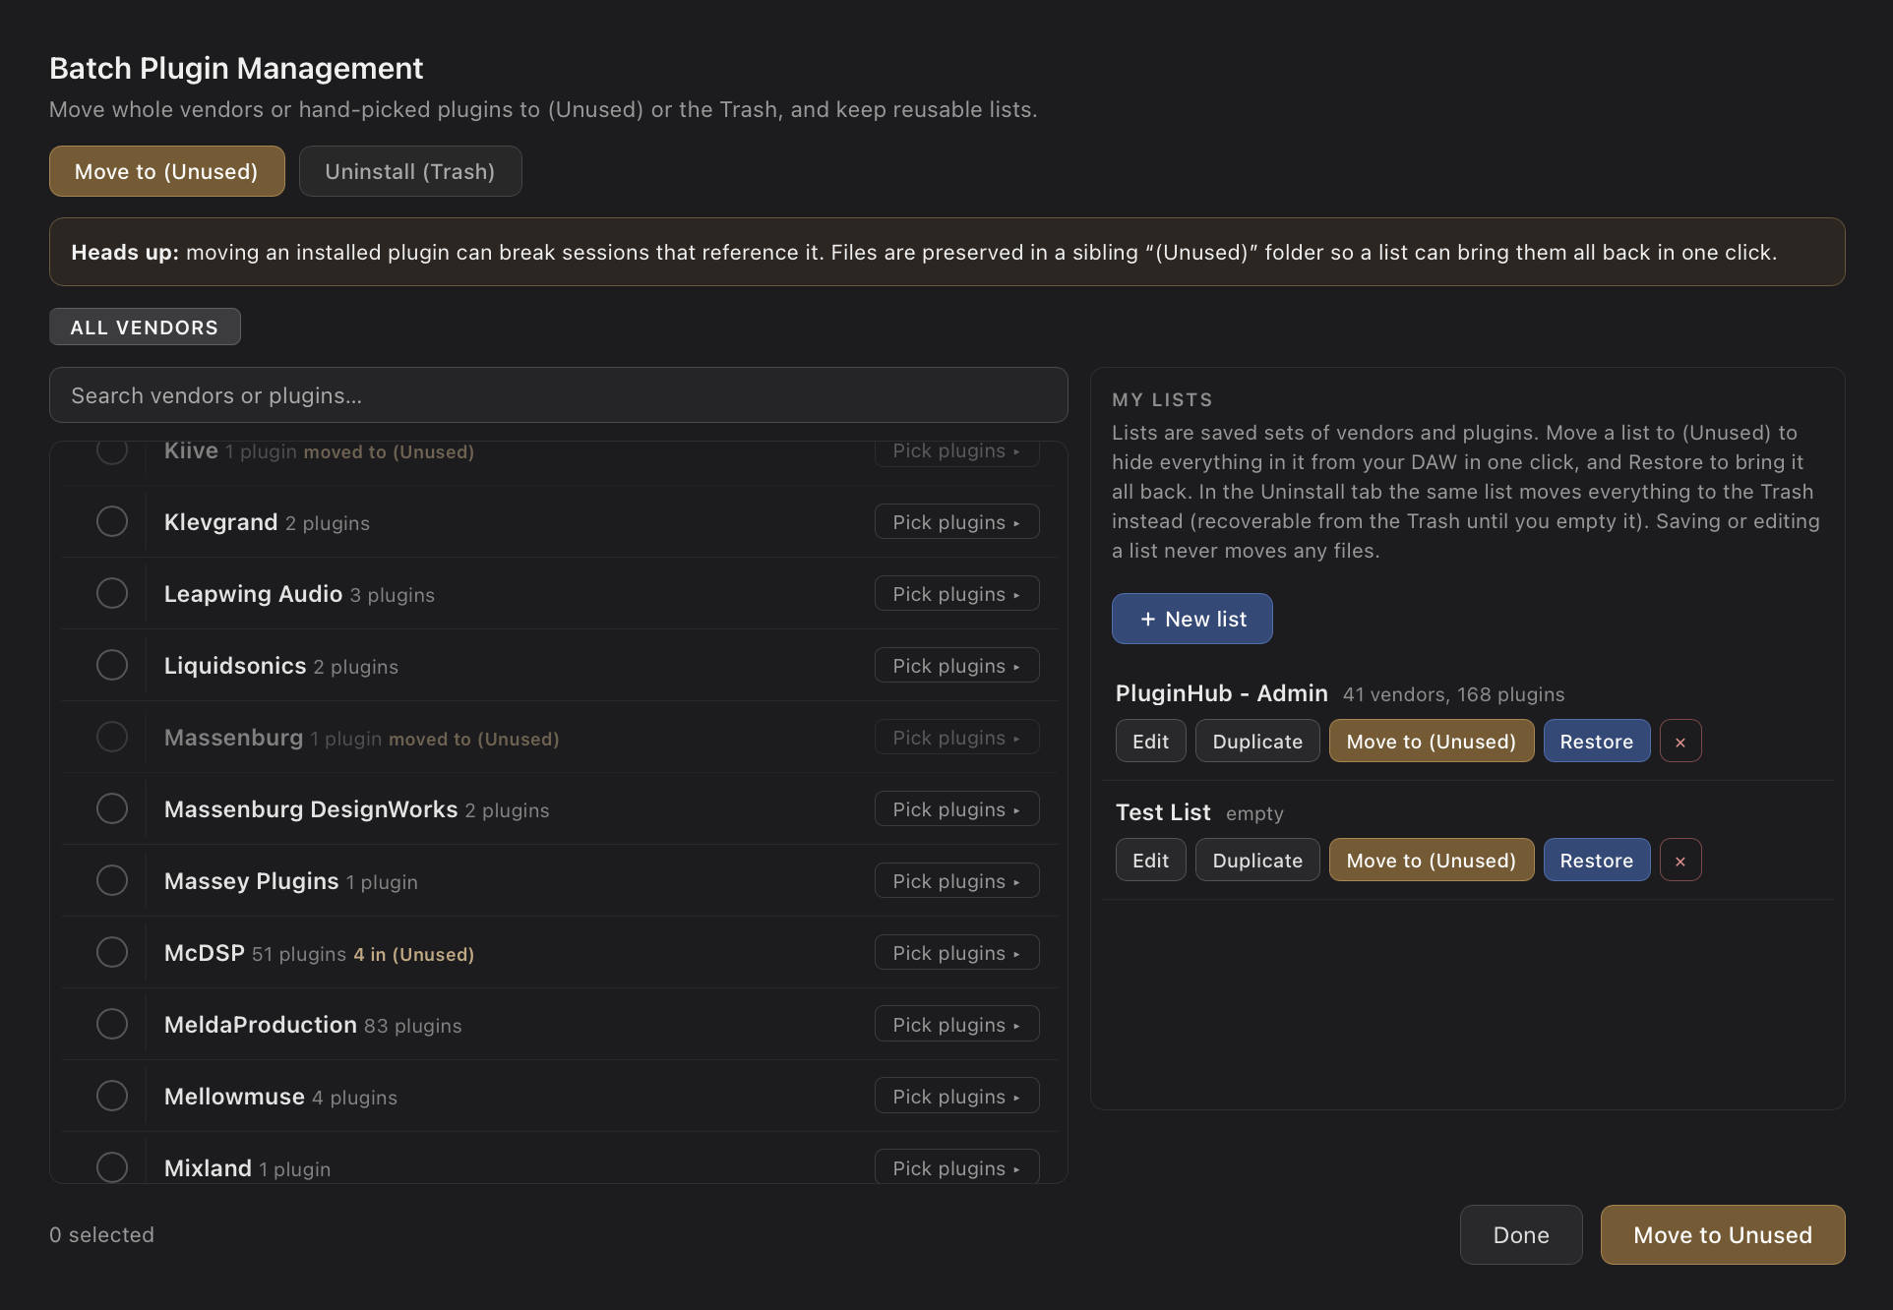Edit the Test List
This screenshot has height=1310, width=1893.
(1150, 861)
